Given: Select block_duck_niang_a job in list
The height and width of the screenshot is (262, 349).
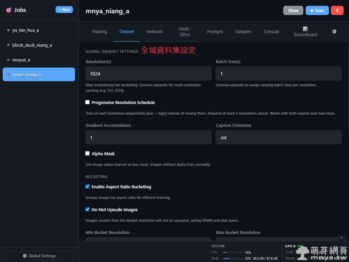Looking at the screenshot, I should pyautogui.click(x=32, y=45).
